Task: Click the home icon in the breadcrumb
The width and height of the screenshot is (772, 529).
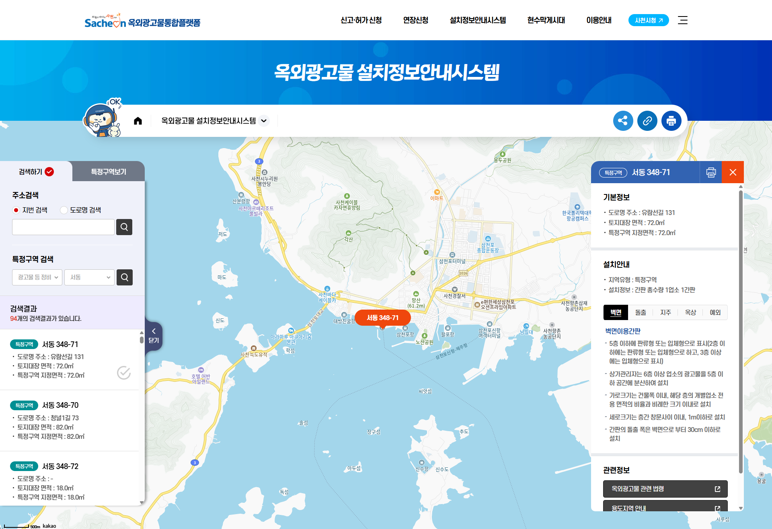Action: (138, 120)
